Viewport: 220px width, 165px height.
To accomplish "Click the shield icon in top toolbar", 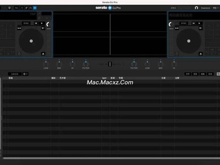I will [x=10, y=8].
